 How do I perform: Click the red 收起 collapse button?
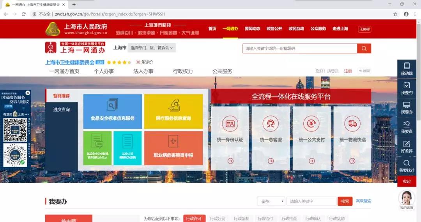tap(407, 182)
